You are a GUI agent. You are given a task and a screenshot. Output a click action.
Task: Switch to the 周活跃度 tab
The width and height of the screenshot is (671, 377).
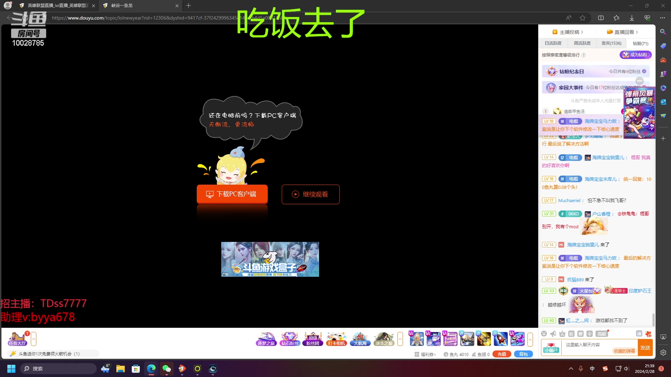(x=582, y=43)
